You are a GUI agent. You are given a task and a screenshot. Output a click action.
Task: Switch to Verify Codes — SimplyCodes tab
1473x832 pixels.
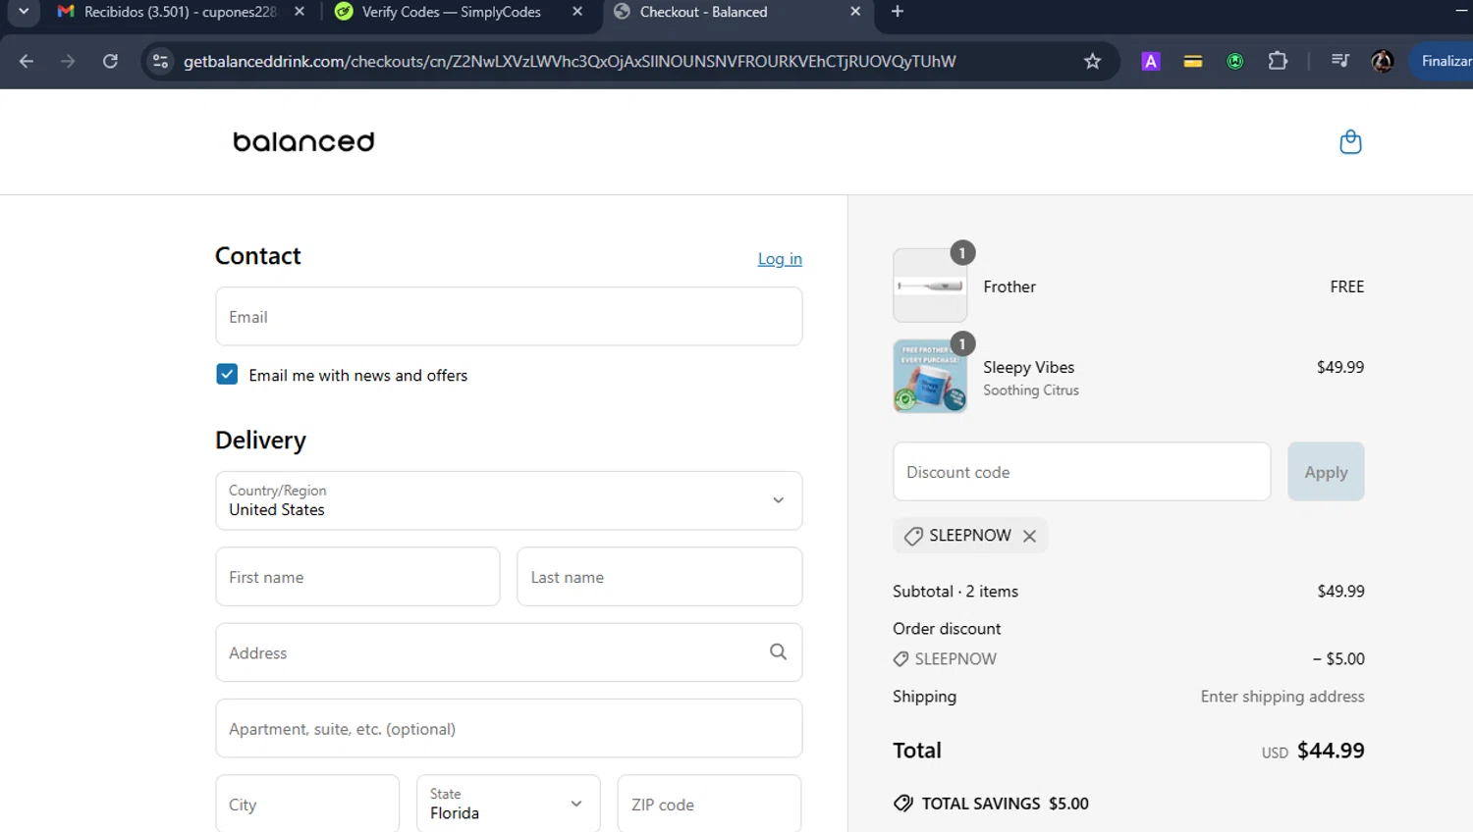(451, 12)
